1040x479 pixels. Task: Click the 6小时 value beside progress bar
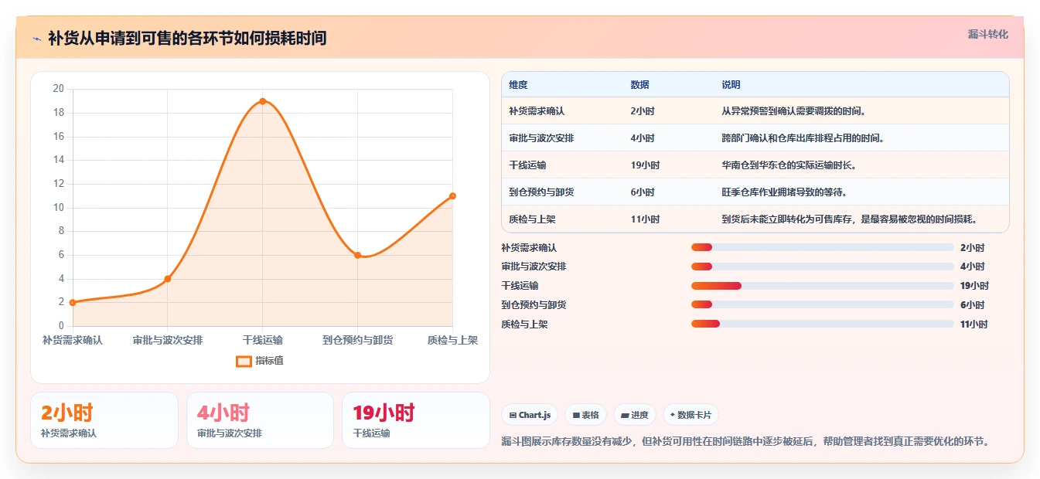tap(972, 305)
